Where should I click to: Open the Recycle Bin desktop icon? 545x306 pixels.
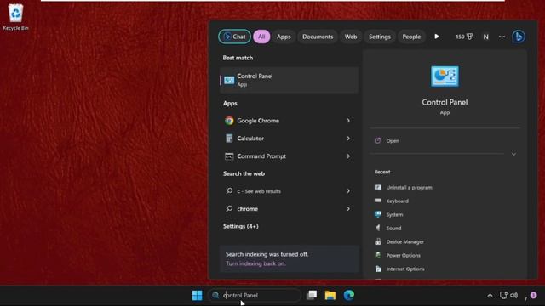[15, 17]
